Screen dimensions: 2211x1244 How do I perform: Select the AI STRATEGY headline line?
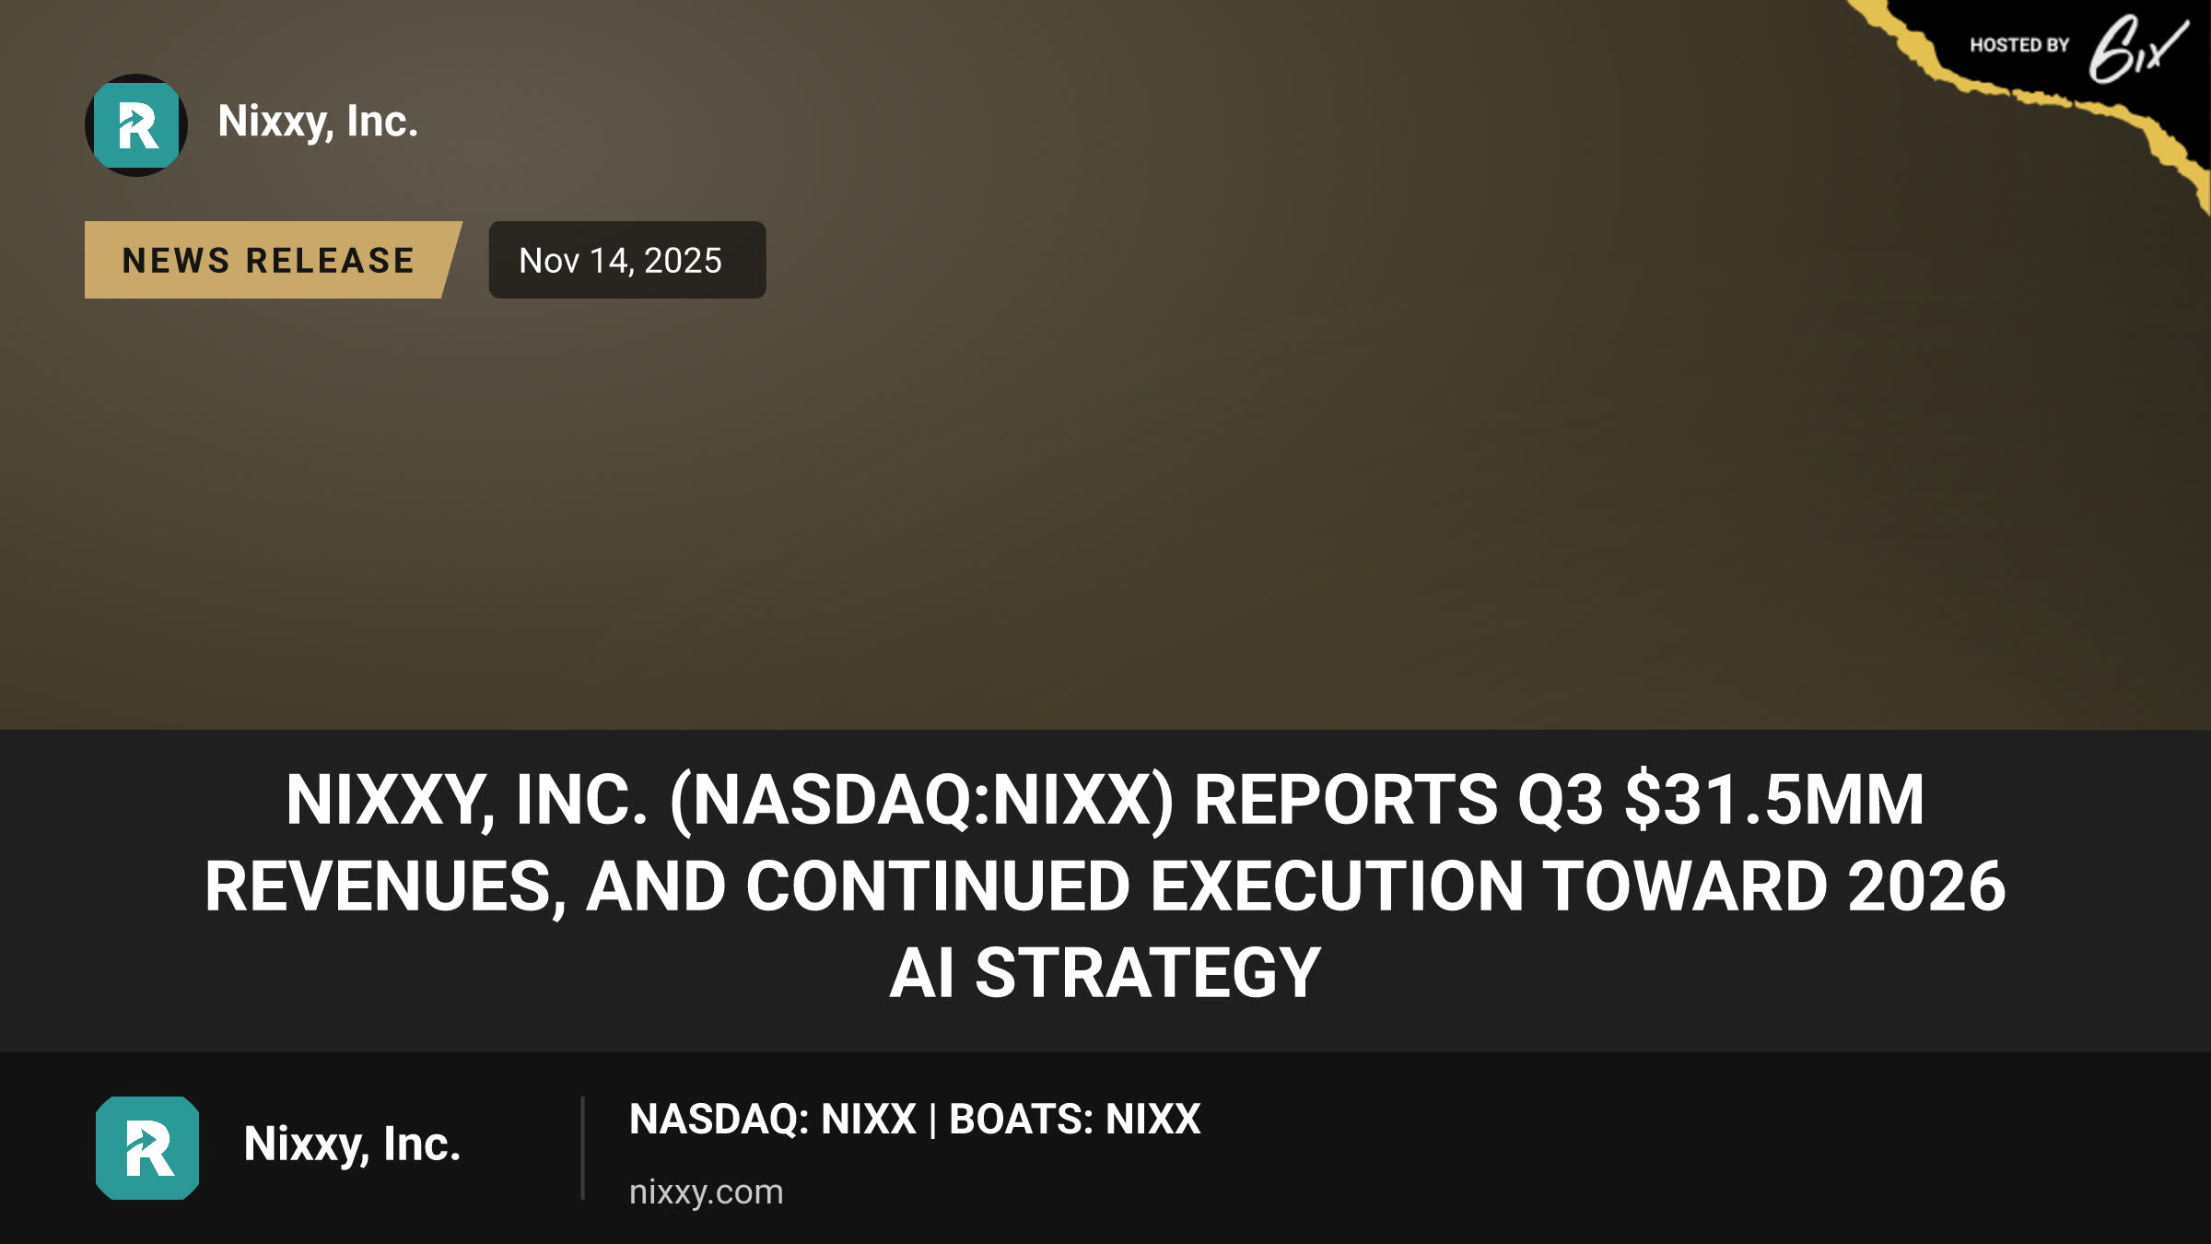pyautogui.click(x=1105, y=973)
